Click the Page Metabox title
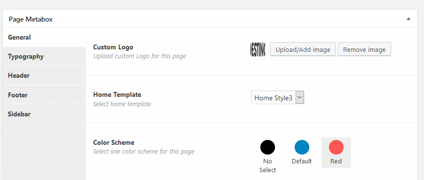 click(x=30, y=19)
